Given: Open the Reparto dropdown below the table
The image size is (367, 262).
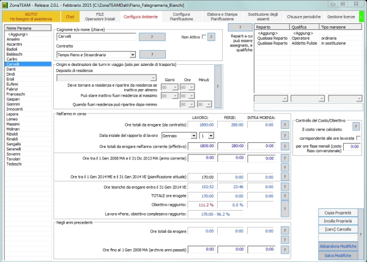Looking at the screenshot, I should 271,98.
